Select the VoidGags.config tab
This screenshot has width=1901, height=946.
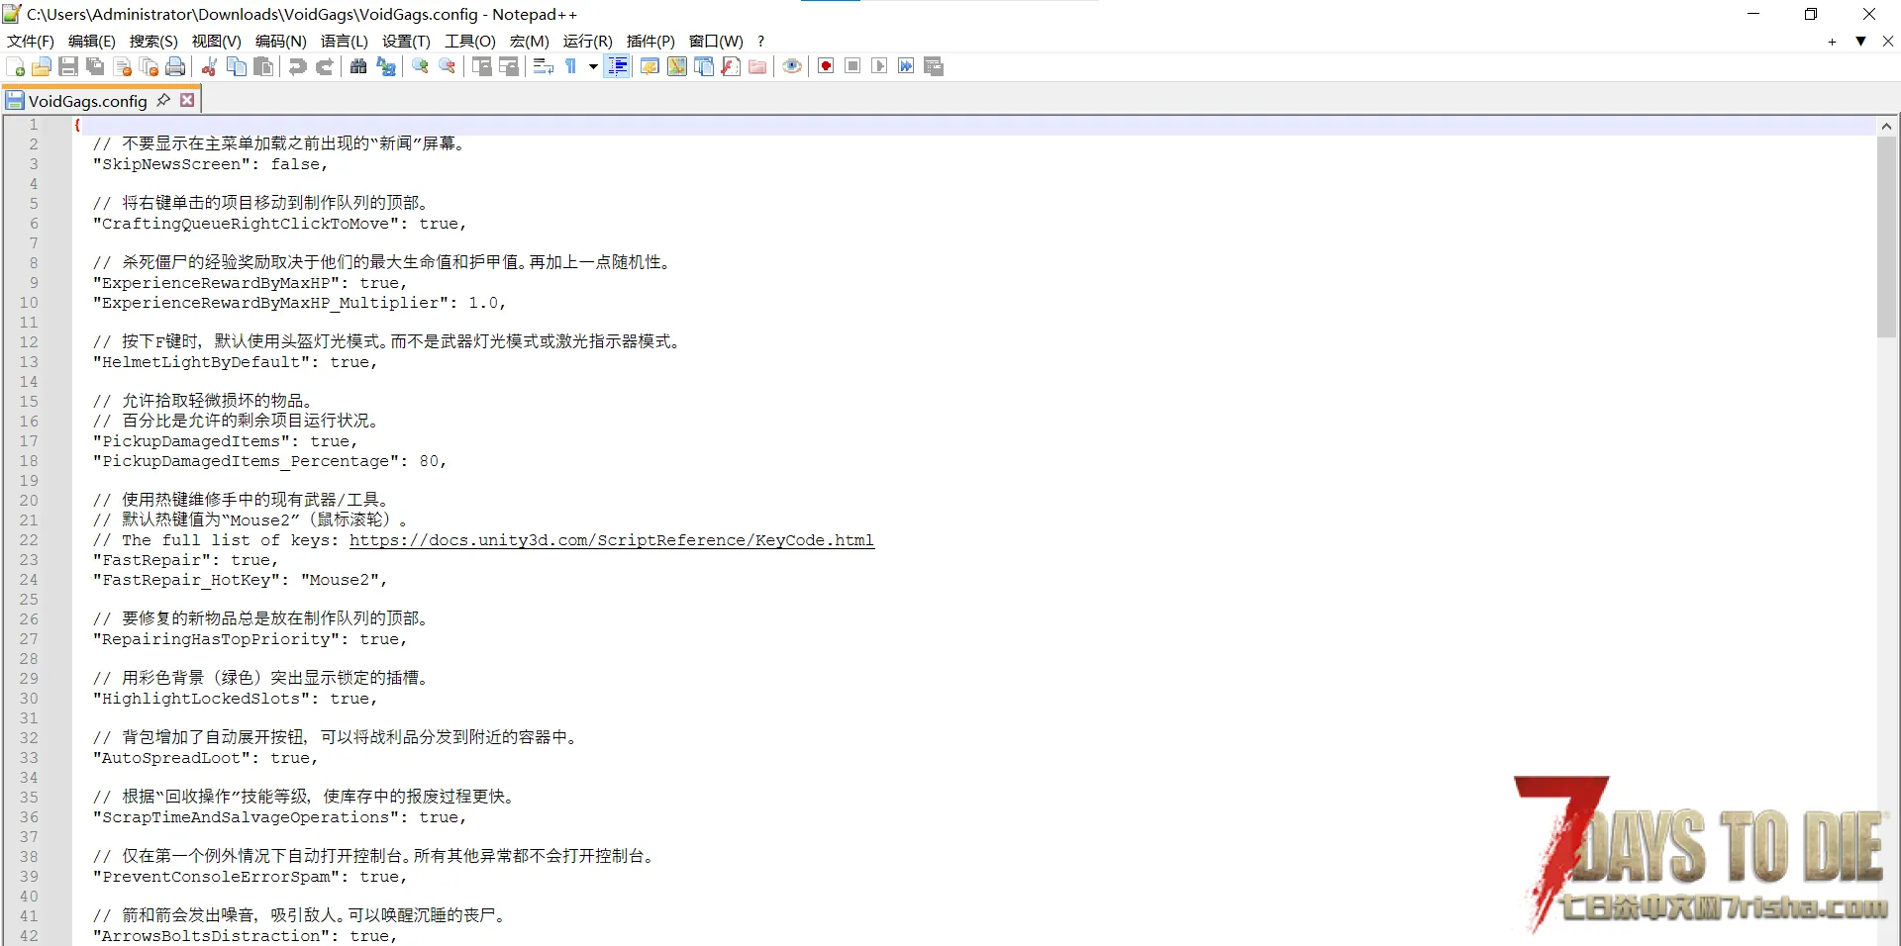(x=87, y=101)
